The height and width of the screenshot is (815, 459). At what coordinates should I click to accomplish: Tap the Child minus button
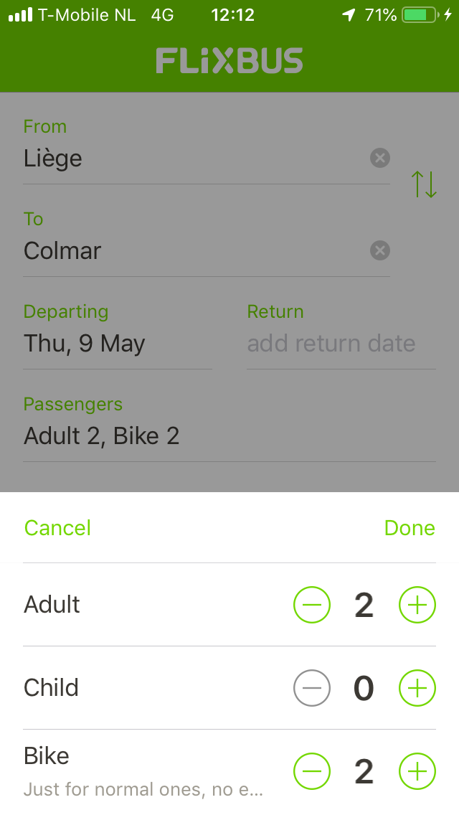click(312, 689)
